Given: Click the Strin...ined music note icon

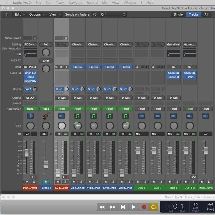Looking at the screenshot, I should point(109,116).
